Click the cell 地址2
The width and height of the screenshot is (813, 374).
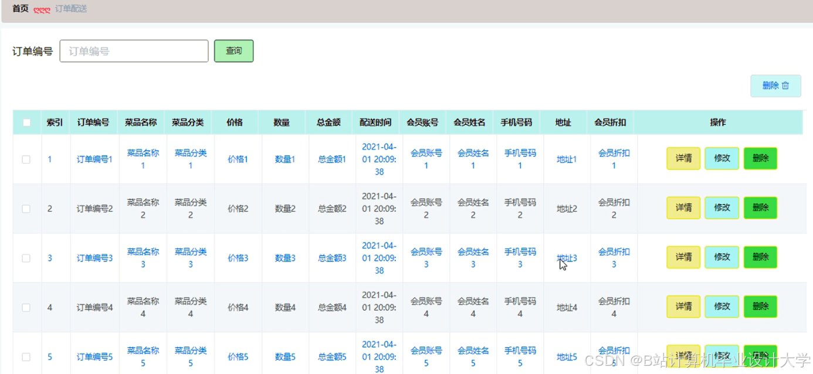pos(567,209)
